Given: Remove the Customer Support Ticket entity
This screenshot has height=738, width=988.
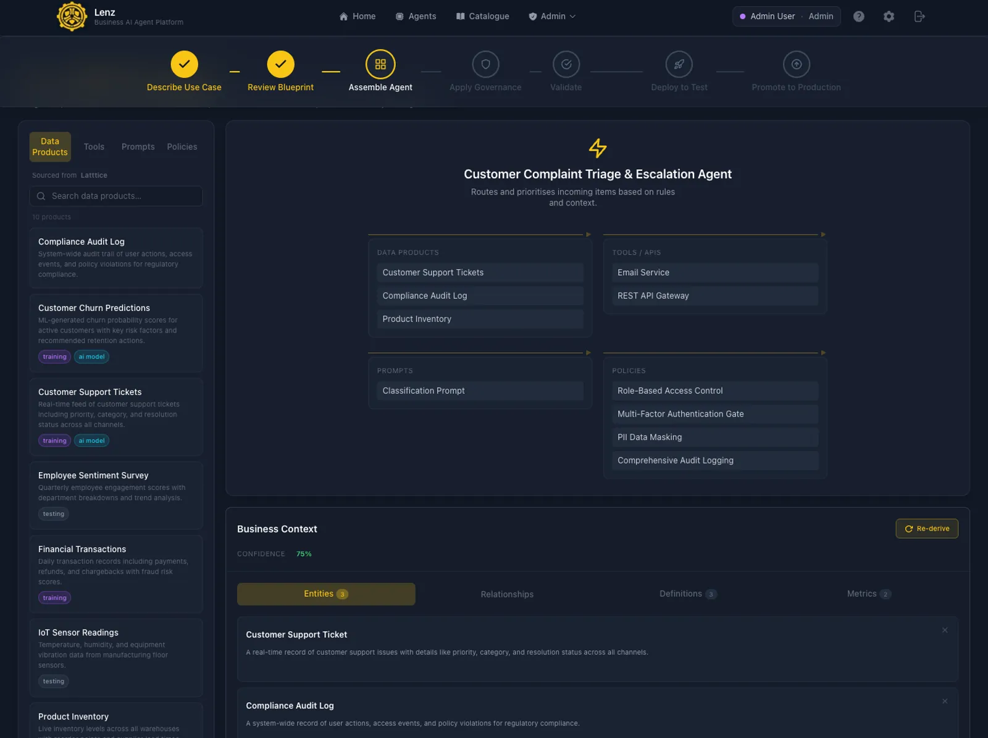Looking at the screenshot, I should [x=945, y=630].
